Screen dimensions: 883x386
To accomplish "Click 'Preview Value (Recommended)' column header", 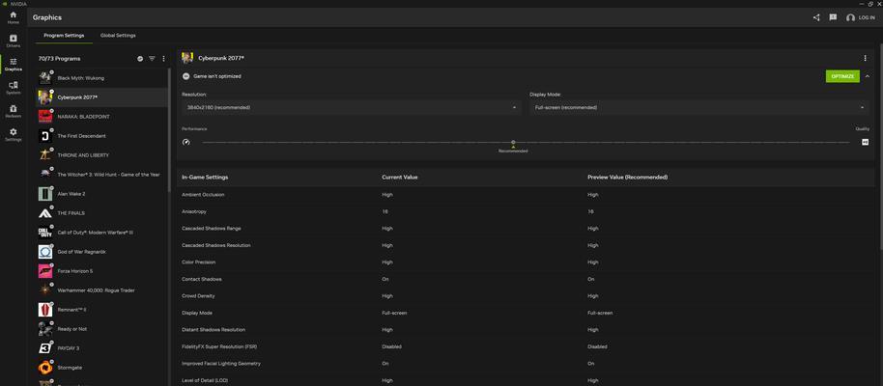I will pos(627,178).
